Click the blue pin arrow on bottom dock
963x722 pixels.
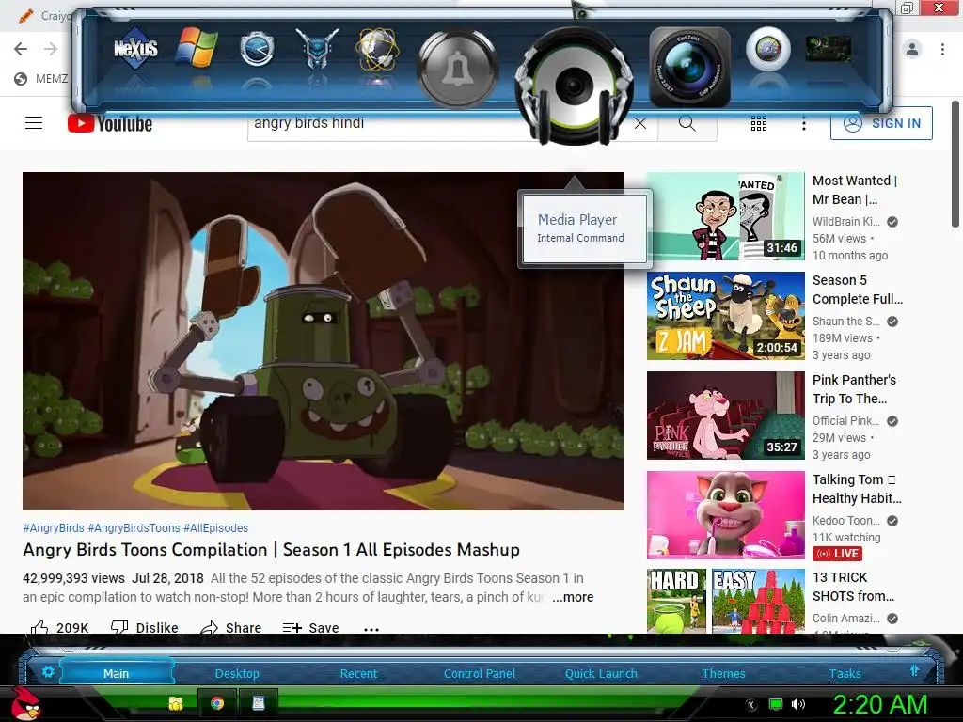pyautogui.click(x=914, y=670)
